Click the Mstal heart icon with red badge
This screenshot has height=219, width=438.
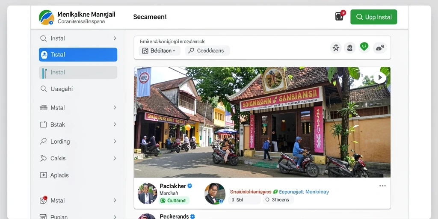coord(43,200)
